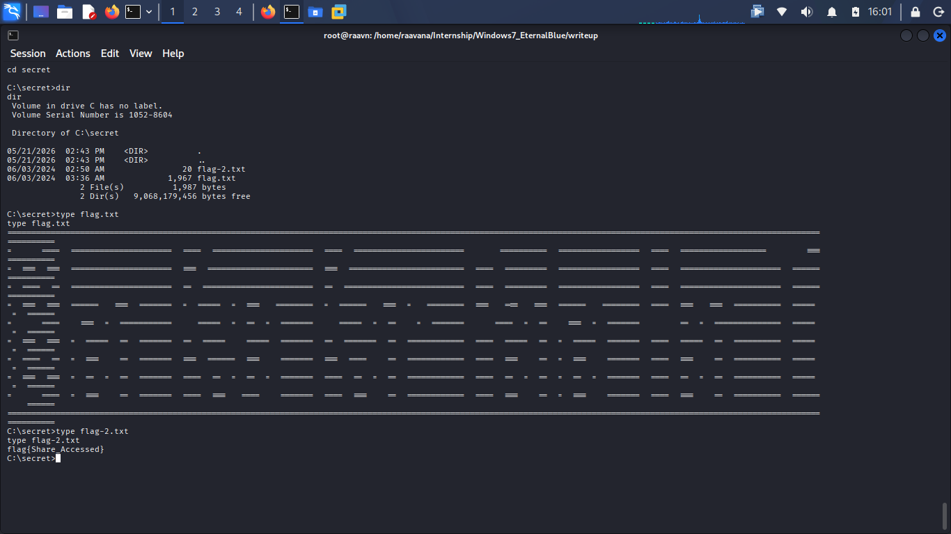Image resolution: width=951 pixels, height=534 pixels.
Task: Click the '1,967 flag.txt' directory listing line
Action: coord(121,178)
